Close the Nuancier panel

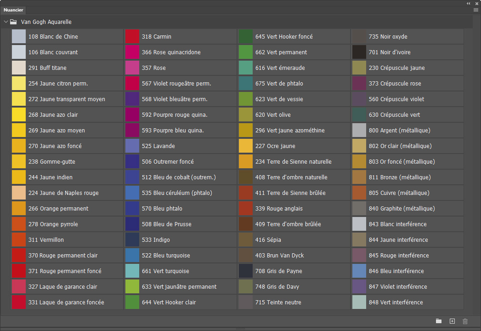(477, 3)
